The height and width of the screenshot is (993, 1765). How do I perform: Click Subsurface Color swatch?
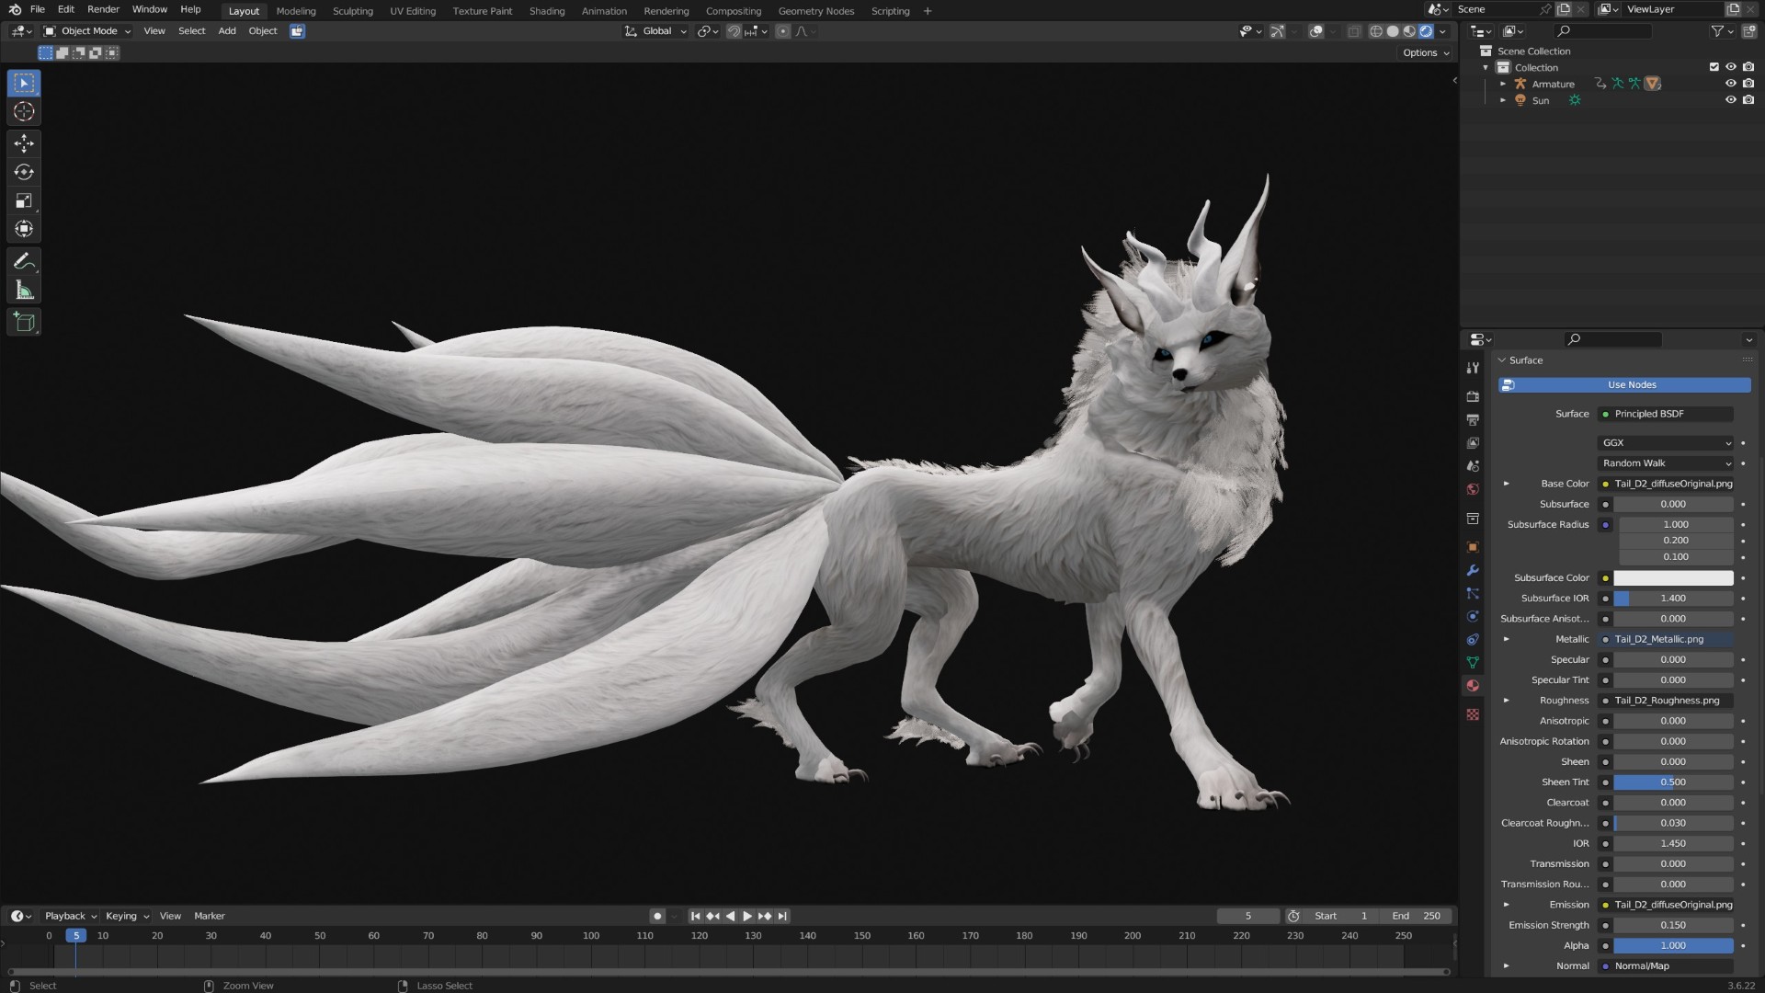tap(1673, 578)
